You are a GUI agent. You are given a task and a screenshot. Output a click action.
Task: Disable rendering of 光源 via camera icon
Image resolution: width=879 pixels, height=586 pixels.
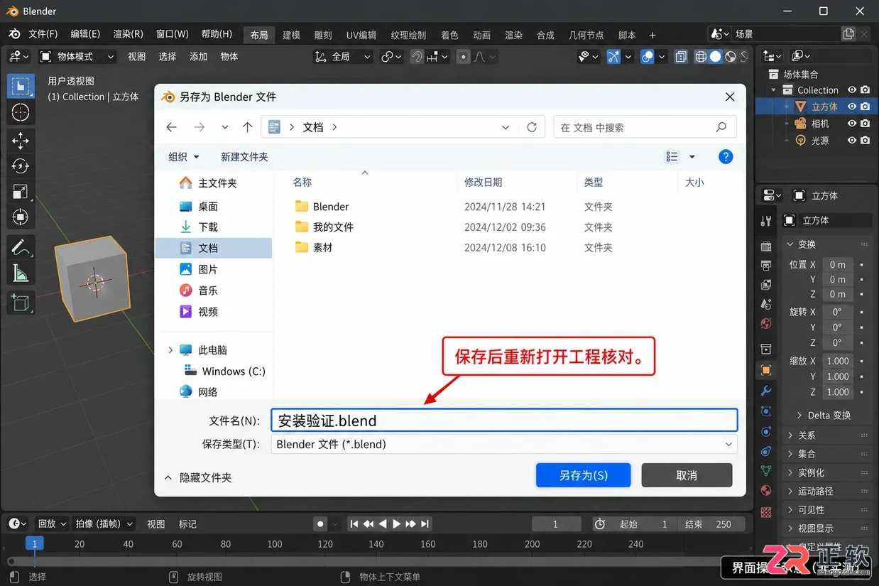coord(865,141)
